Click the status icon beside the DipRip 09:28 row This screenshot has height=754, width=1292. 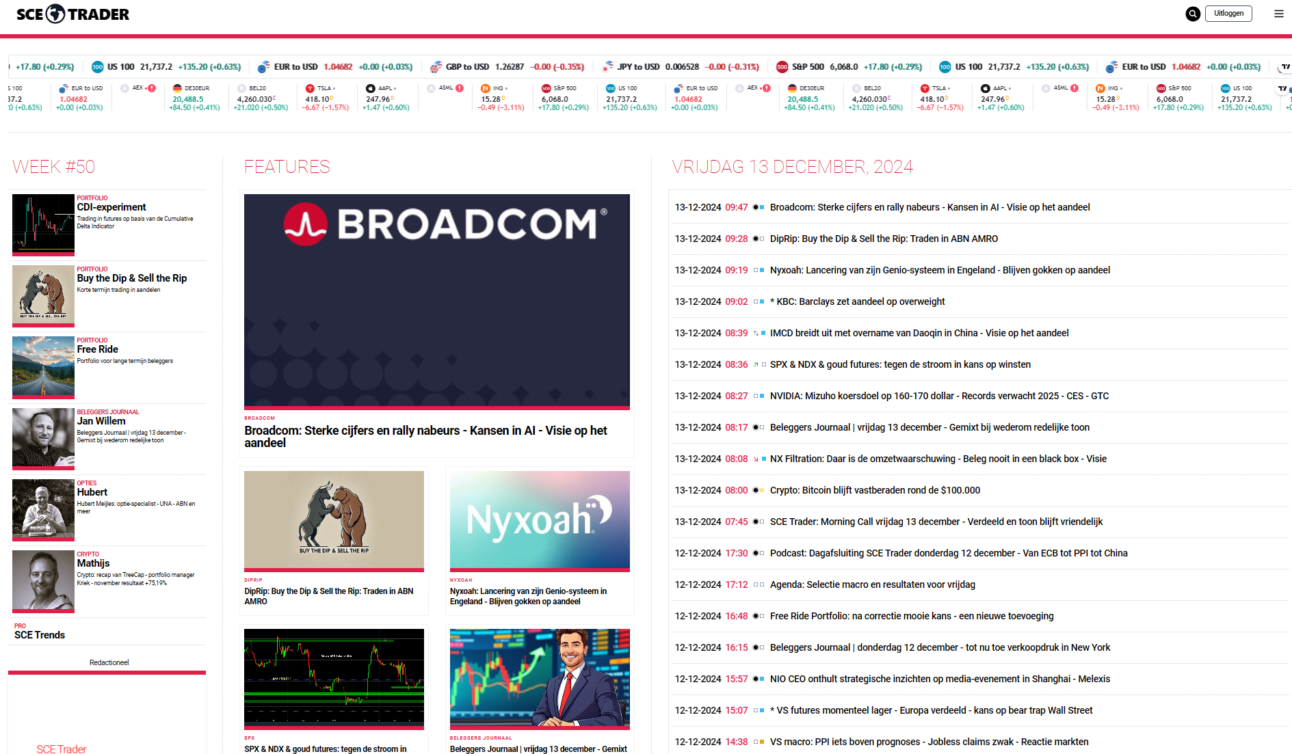[x=759, y=239]
